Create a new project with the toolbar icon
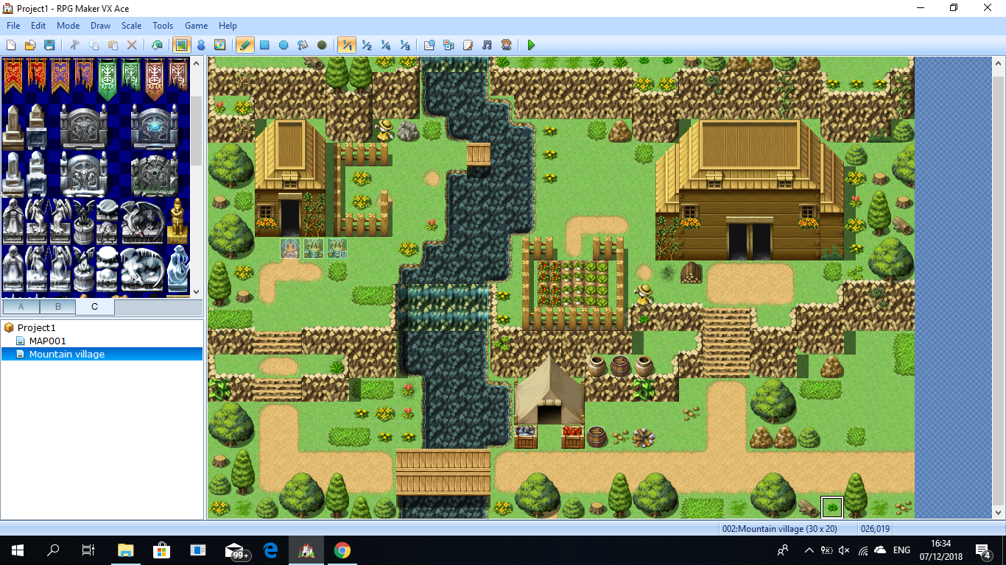 click(11, 45)
